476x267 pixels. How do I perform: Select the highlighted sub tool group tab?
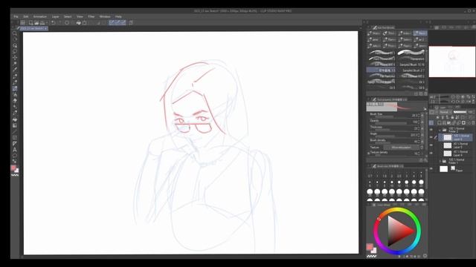[419, 33]
